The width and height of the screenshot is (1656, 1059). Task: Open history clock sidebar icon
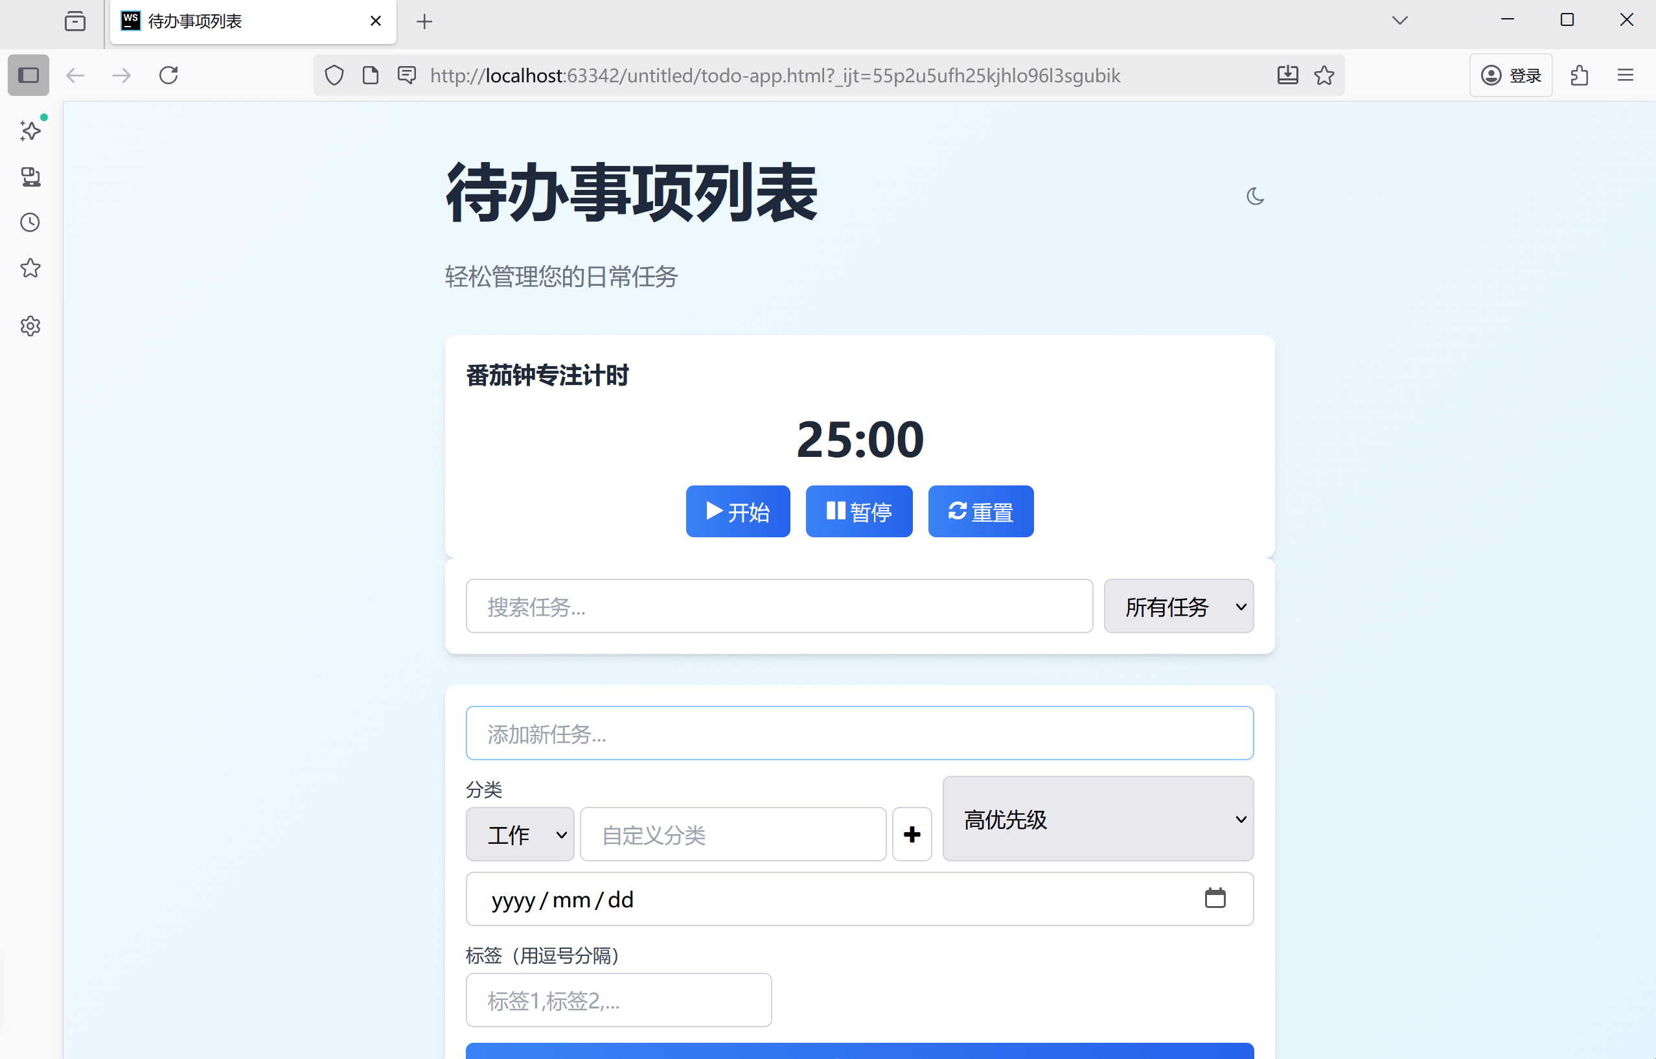30,222
